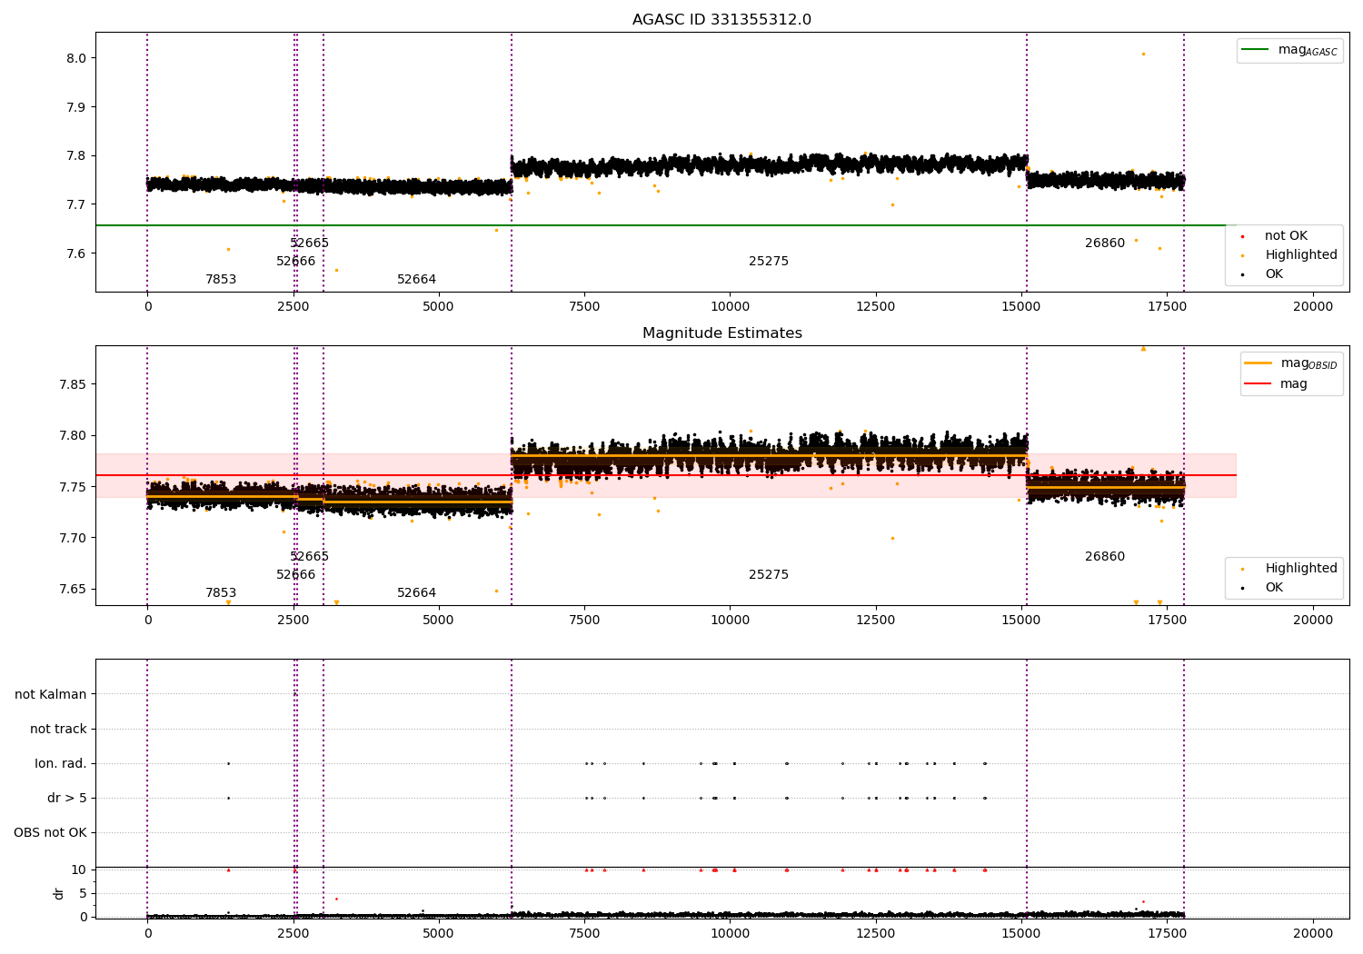The height and width of the screenshot is (954, 1363).
Task: Click obsid label 26860 in top plot
Action: pyautogui.click(x=1105, y=243)
